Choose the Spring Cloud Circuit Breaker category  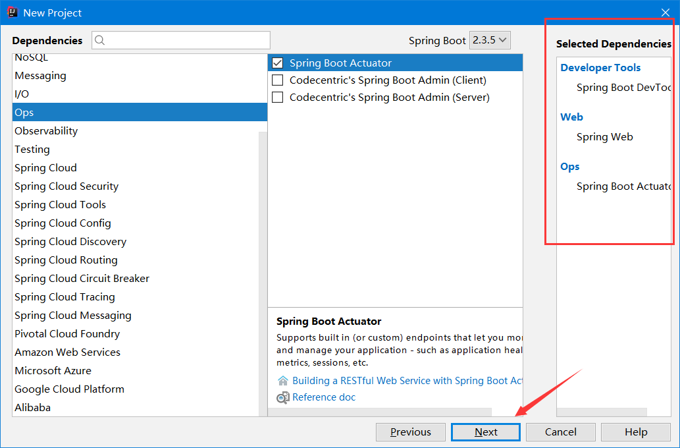coord(136,278)
